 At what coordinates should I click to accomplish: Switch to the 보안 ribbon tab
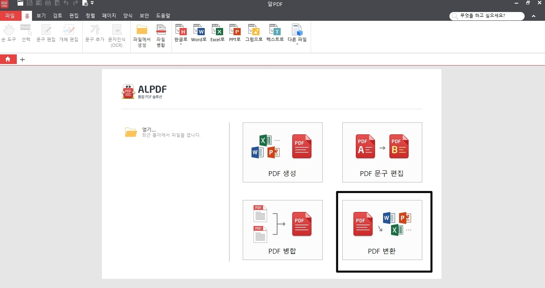[x=144, y=16]
